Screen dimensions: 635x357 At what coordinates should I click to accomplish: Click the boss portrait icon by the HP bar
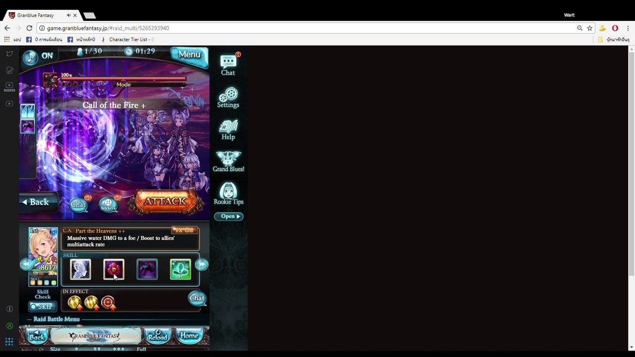click(x=50, y=80)
